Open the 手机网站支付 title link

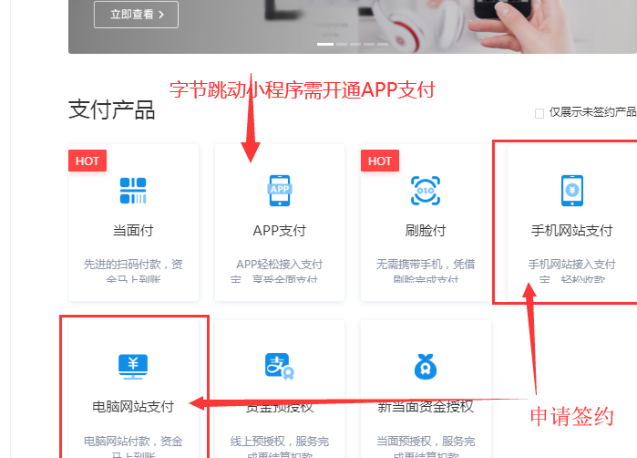click(x=571, y=231)
